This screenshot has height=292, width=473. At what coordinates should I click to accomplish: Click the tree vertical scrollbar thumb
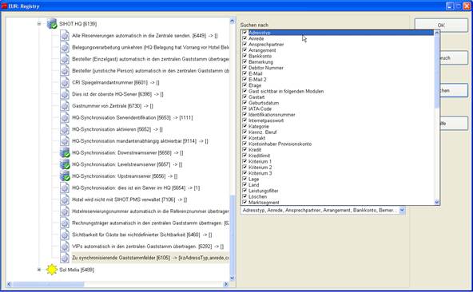click(232, 235)
